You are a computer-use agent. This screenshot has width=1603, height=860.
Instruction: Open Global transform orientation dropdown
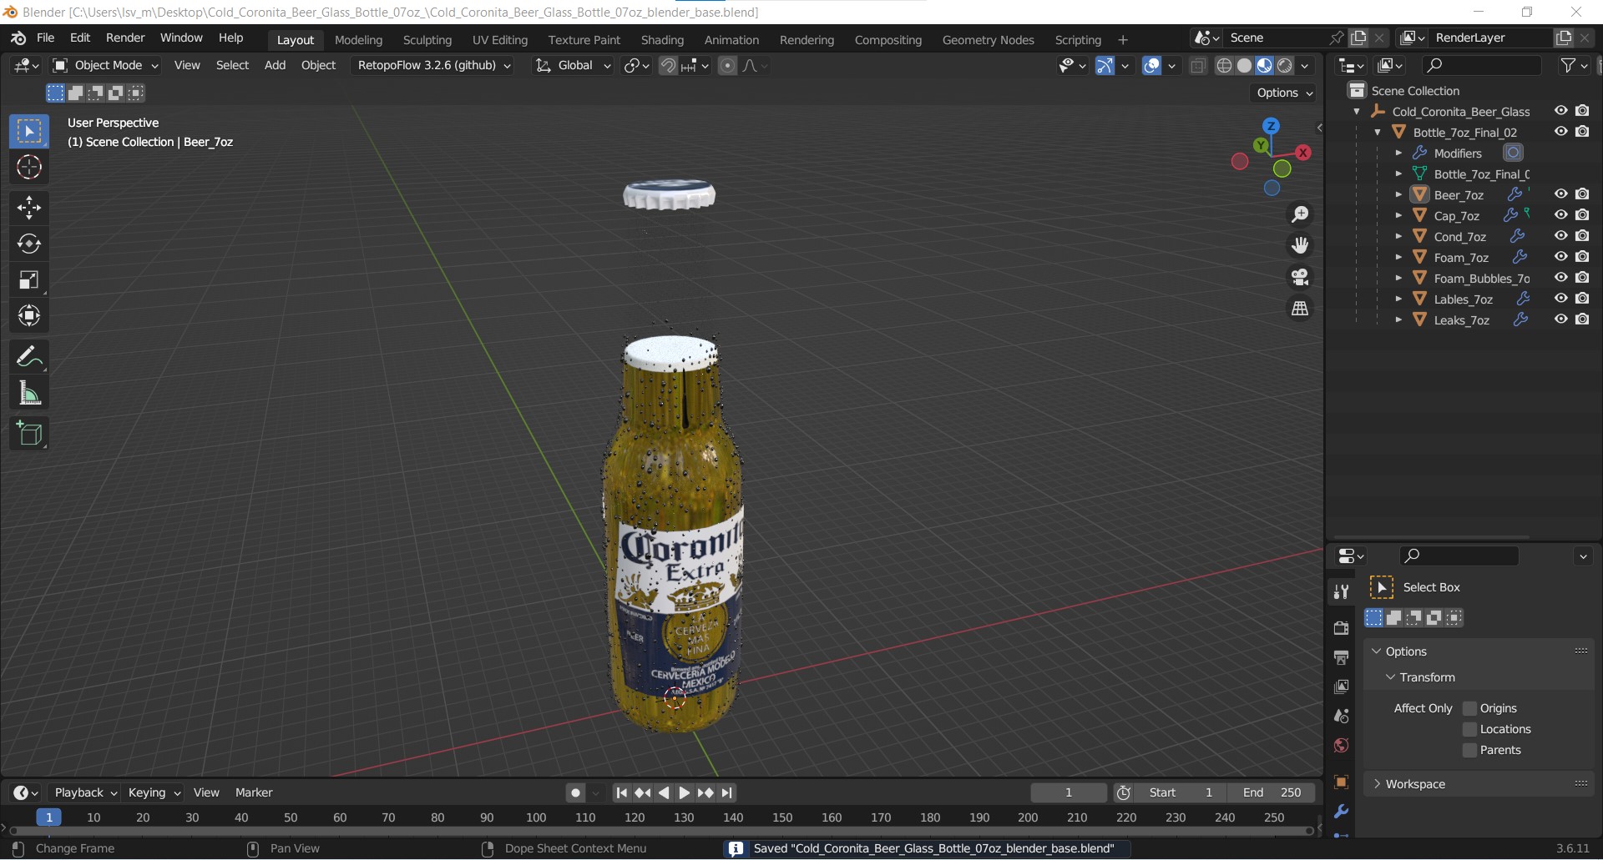574,65
